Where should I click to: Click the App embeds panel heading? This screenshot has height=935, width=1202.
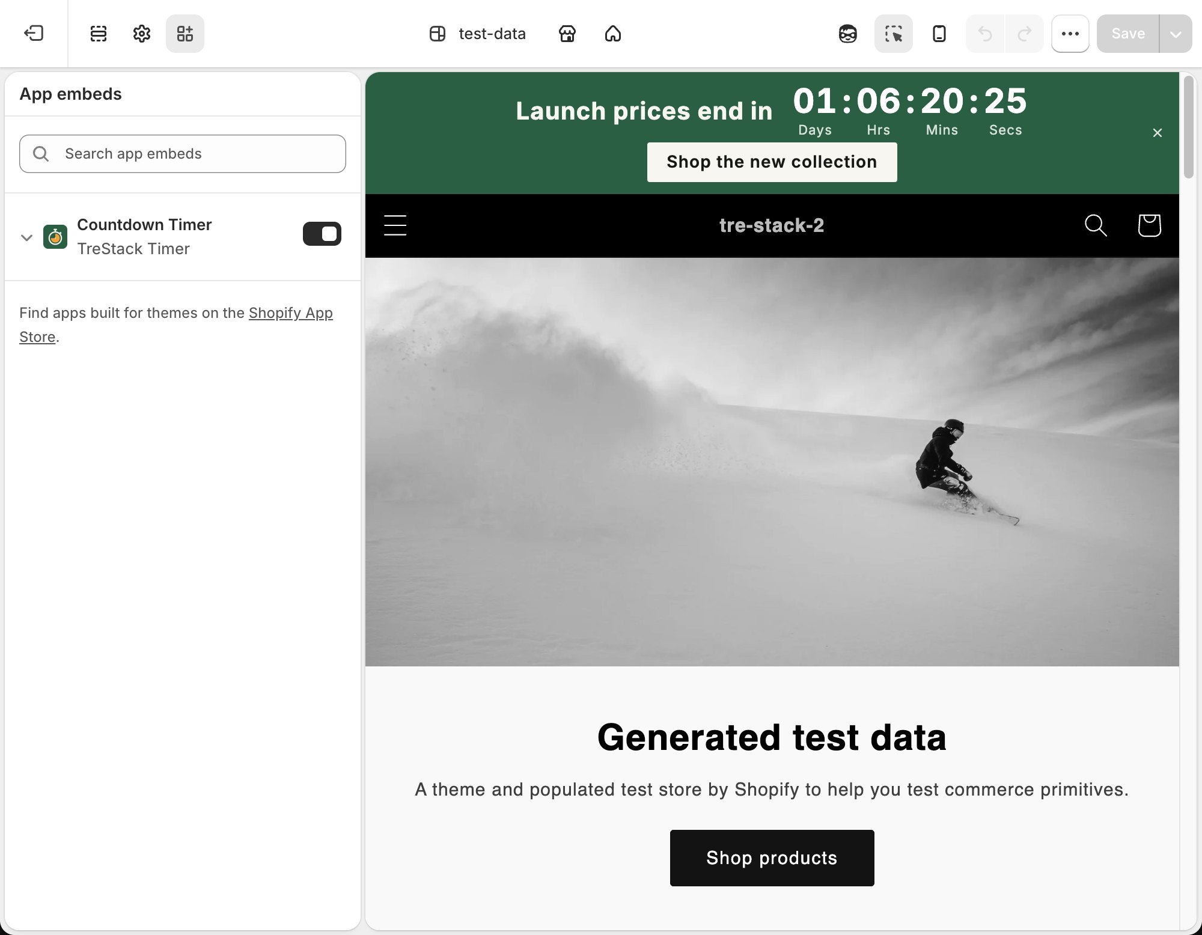(70, 94)
